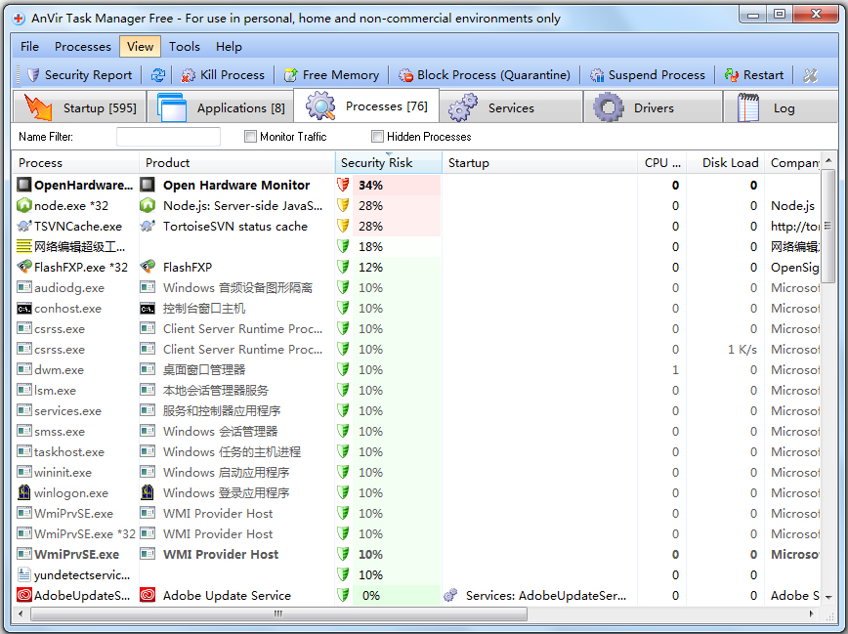Viewport: 848px width, 634px height.
Task: Click the gear icon beside Services: AdobeUpdateSer
Action: tap(450, 595)
